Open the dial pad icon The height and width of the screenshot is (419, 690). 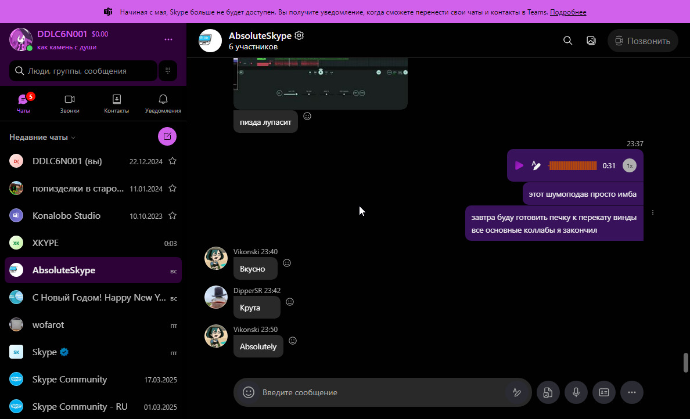coord(168,71)
